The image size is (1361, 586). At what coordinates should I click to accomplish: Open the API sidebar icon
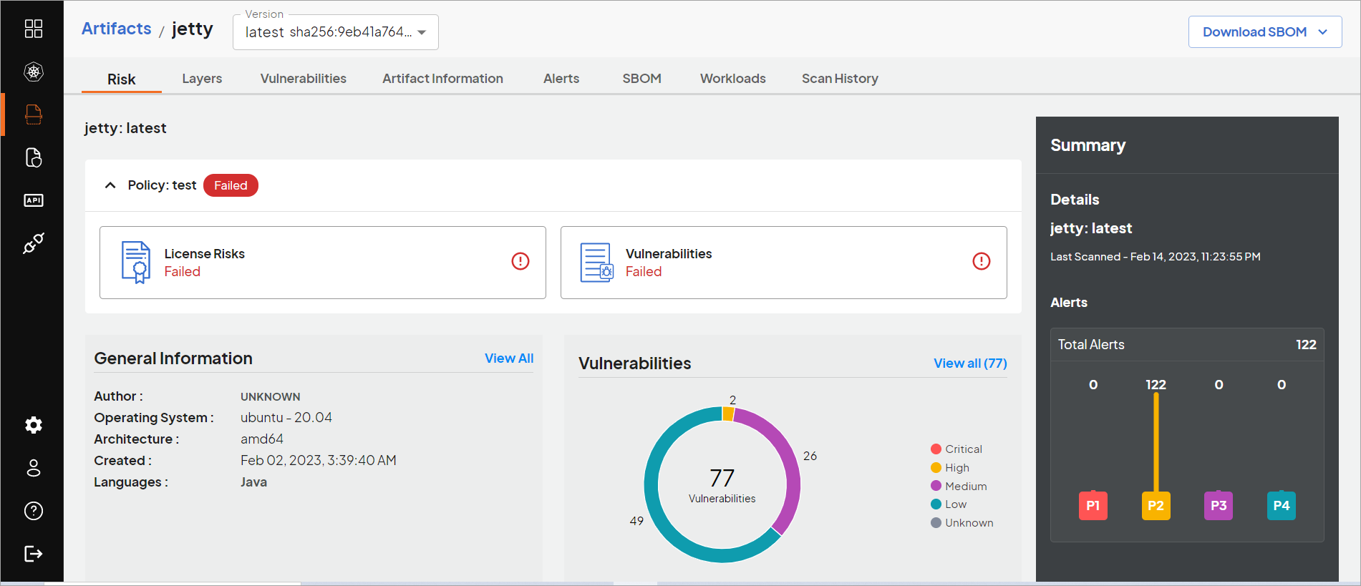(34, 200)
